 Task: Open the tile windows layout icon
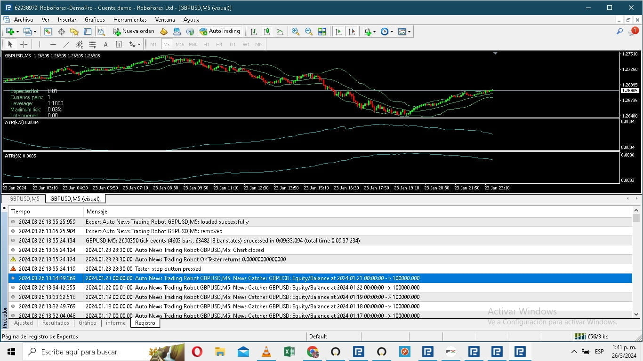click(322, 31)
